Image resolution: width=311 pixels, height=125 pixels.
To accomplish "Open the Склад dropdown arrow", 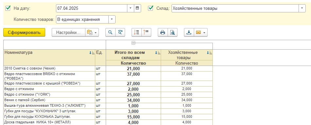I will point(302,8).
